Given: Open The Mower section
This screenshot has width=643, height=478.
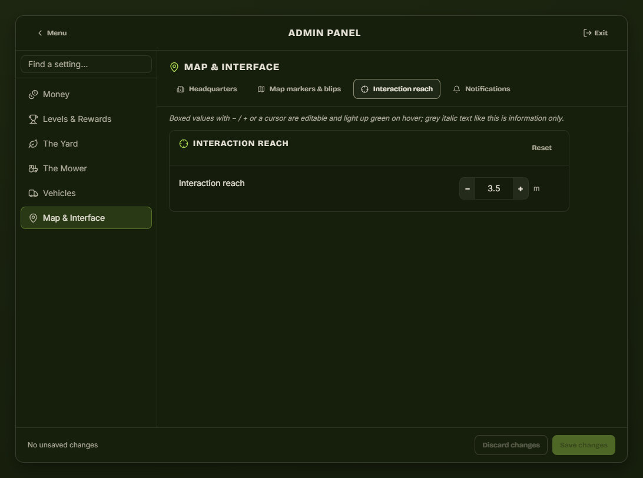Looking at the screenshot, I should (86, 168).
